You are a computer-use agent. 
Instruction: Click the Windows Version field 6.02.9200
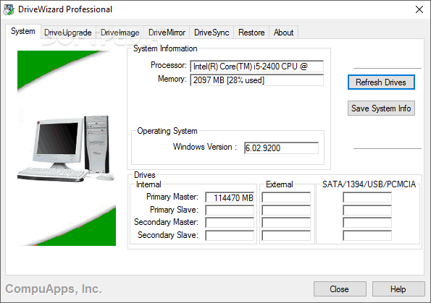pos(281,148)
